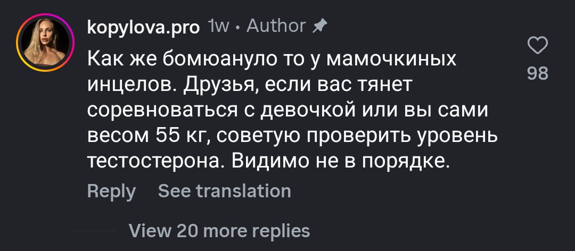Click the horizontal line beside View replies
Viewport: 575px width, 251px height.
pyautogui.click(x=94, y=230)
